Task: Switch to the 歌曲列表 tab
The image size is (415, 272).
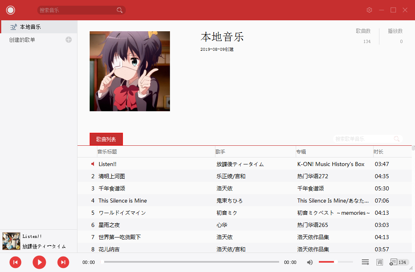Action: pos(106,139)
